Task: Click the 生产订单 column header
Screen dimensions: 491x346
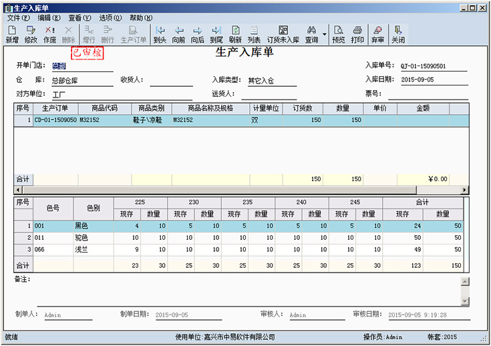Action: [55, 108]
